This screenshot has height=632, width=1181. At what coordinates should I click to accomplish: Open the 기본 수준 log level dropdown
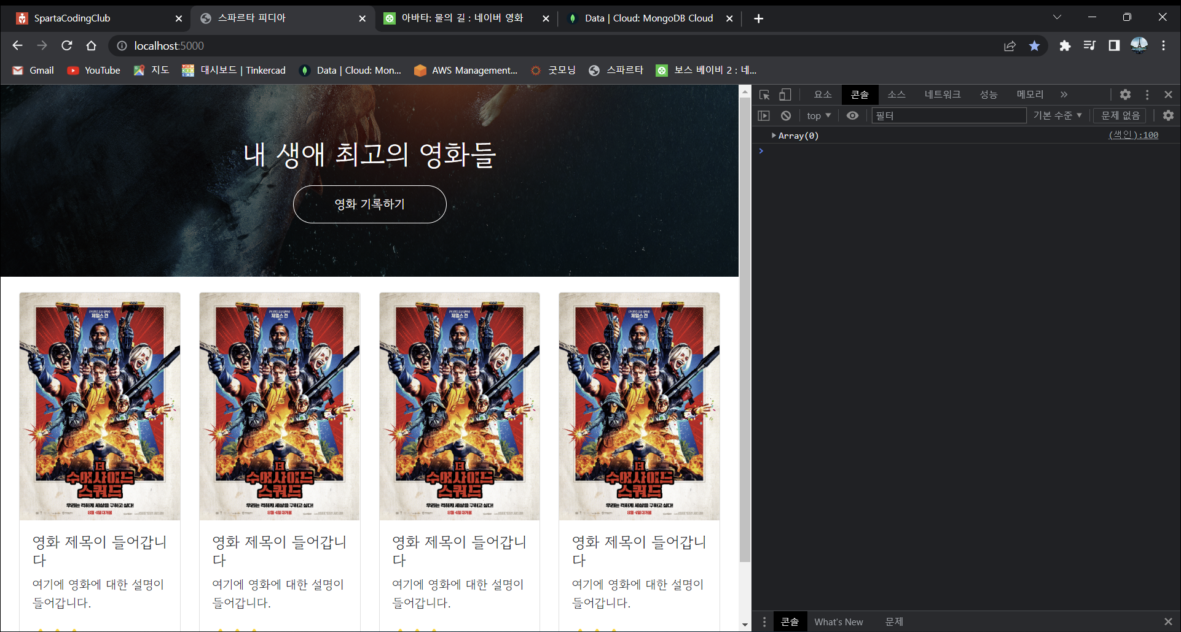pyautogui.click(x=1057, y=115)
